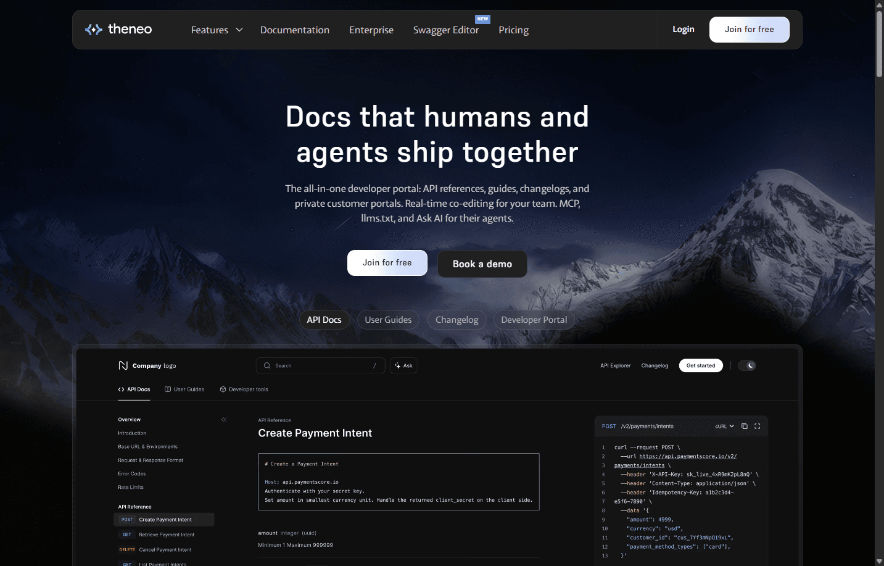The image size is (884, 566).
Task: Click the Overview sidebar heading
Action: tap(130, 420)
